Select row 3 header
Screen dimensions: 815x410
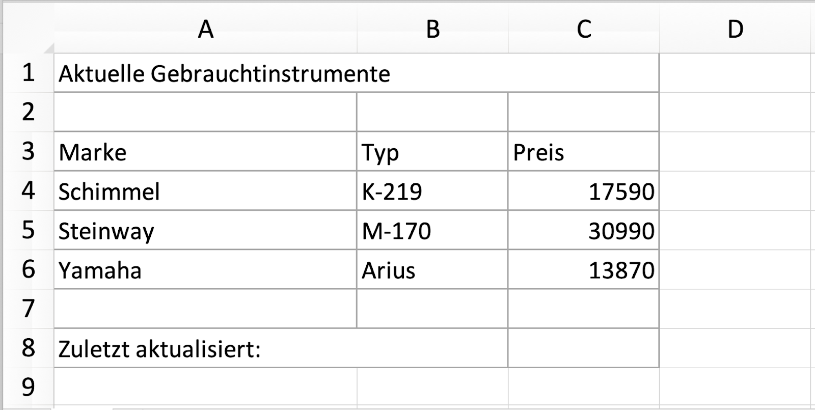pyautogui.click(x=28, y=152)
